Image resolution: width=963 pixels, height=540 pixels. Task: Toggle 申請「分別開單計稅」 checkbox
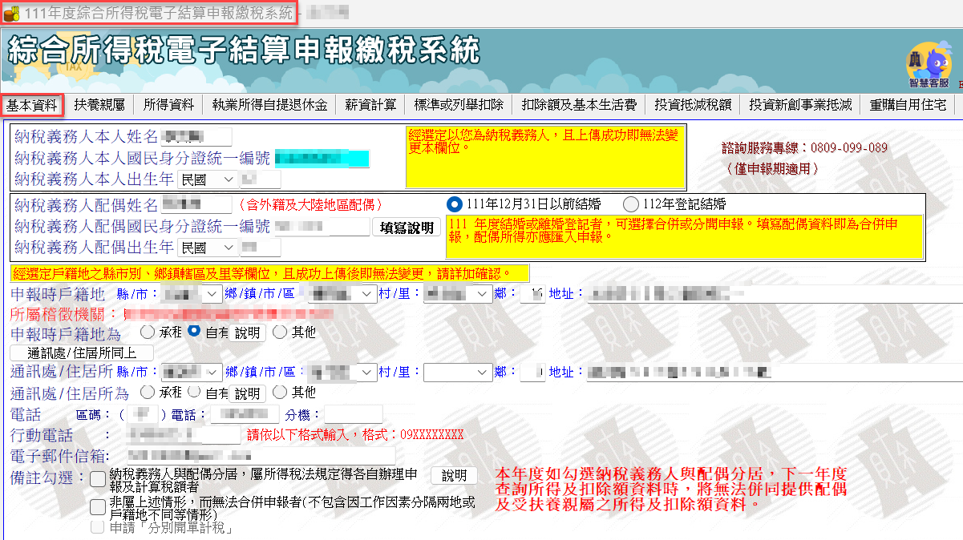coord(98,527)
